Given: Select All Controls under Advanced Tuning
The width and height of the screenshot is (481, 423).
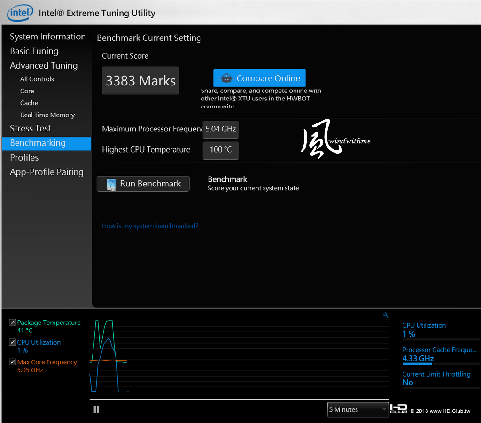Looking at the screenshot, I should pos(37,79).
